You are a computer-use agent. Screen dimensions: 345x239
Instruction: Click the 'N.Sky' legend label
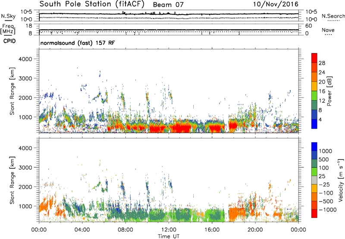click(8, 16)
